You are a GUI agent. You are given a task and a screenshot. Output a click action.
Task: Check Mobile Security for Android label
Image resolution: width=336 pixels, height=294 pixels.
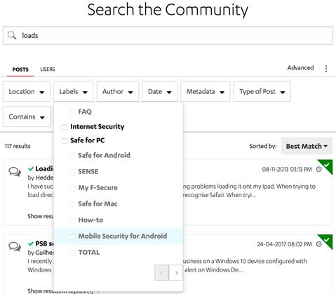pyautogui.click(x=72, y=236)
